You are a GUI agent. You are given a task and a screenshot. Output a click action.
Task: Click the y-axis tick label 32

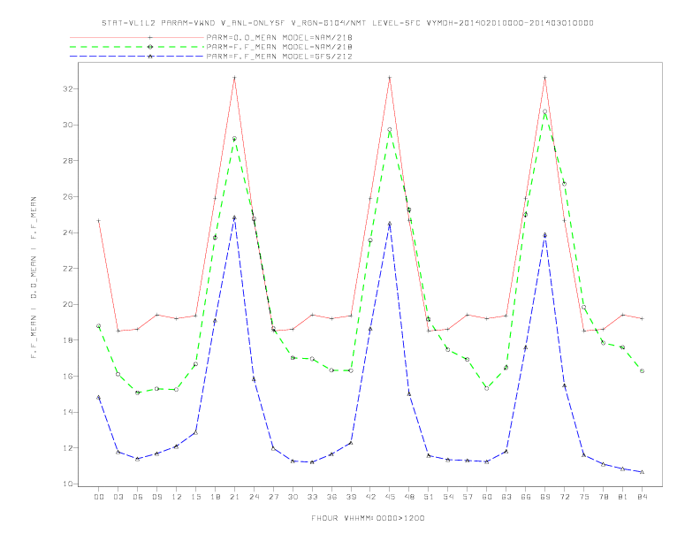pyautogui.click(x=67, y=88)
